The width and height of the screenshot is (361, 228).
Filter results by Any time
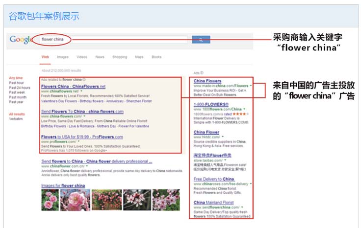point(16,78)
